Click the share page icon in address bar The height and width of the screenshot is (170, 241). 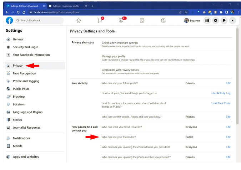point(180,12)
